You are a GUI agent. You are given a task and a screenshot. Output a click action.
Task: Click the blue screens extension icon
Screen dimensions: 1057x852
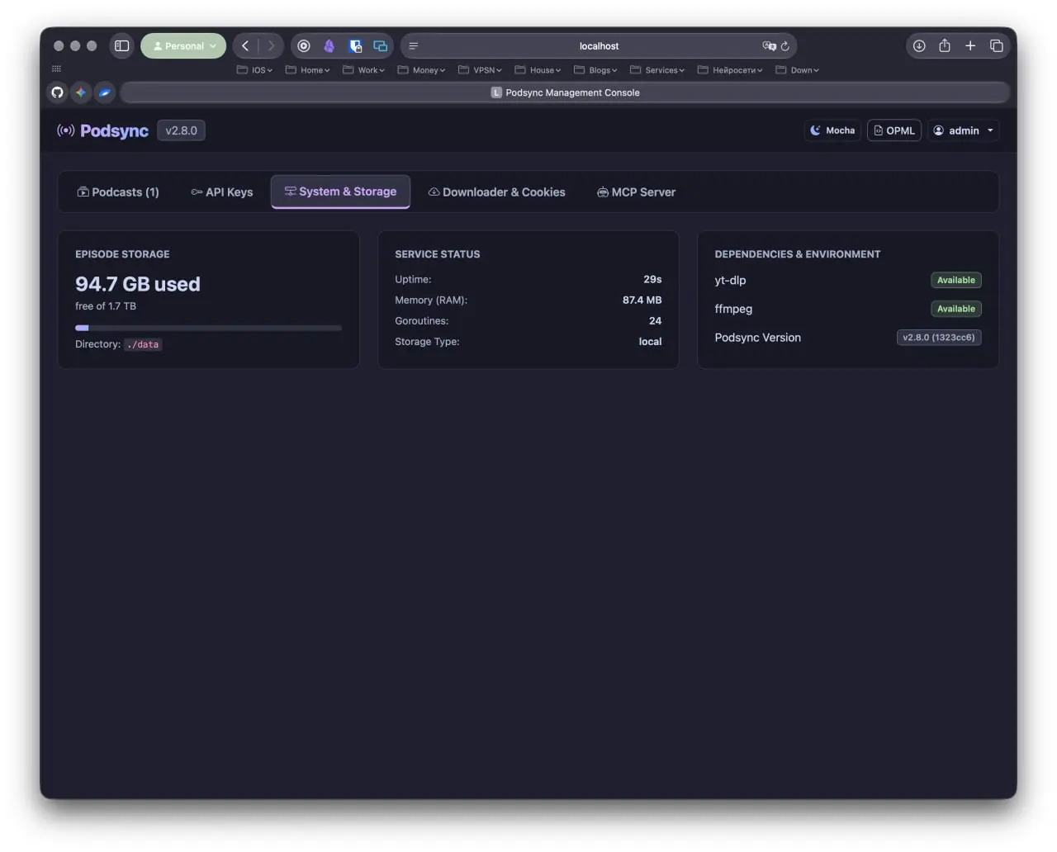click(x=381, y=46)
